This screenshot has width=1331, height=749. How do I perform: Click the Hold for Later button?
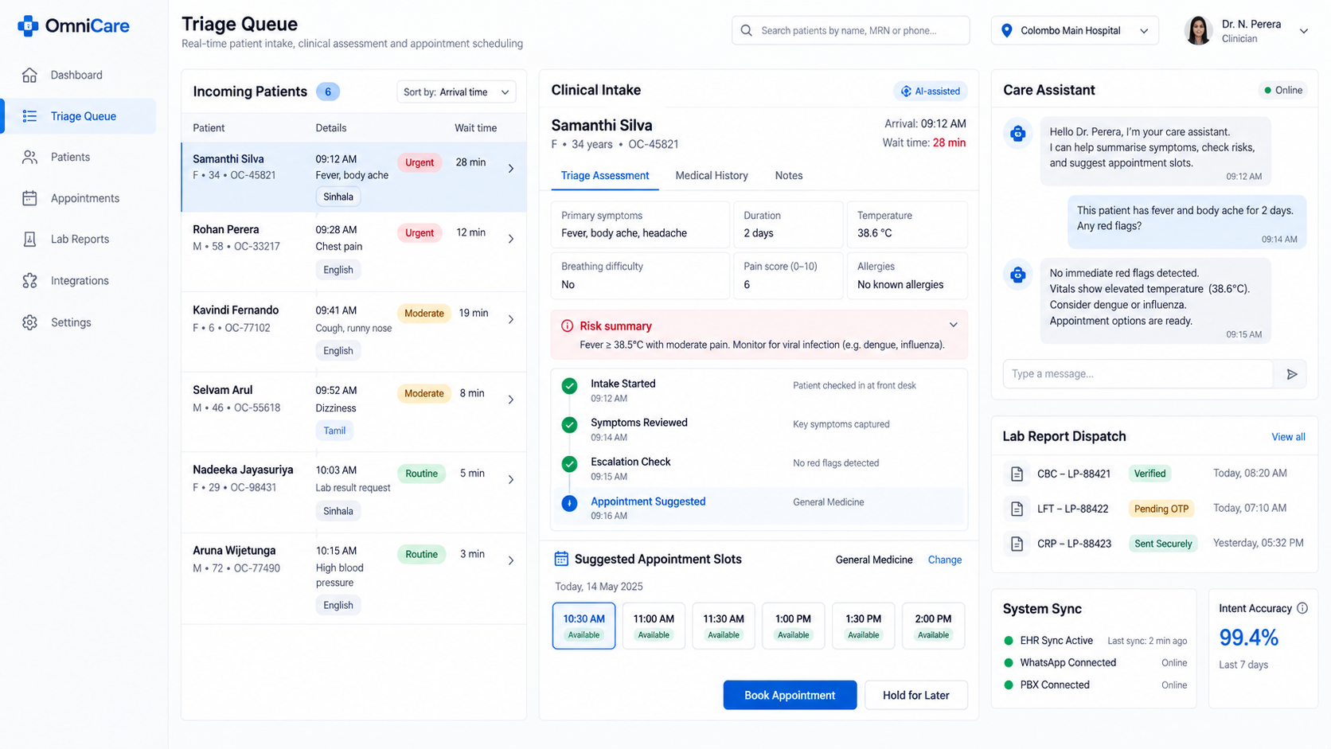click(916, 695)
